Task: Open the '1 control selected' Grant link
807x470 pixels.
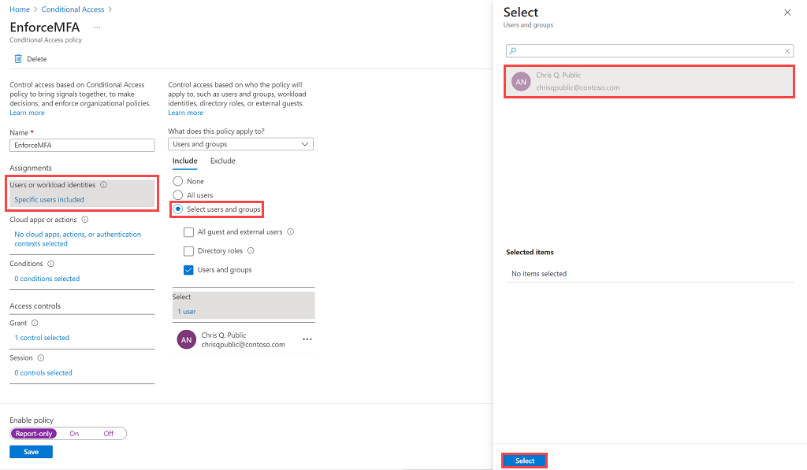Action: click(42, 337)
